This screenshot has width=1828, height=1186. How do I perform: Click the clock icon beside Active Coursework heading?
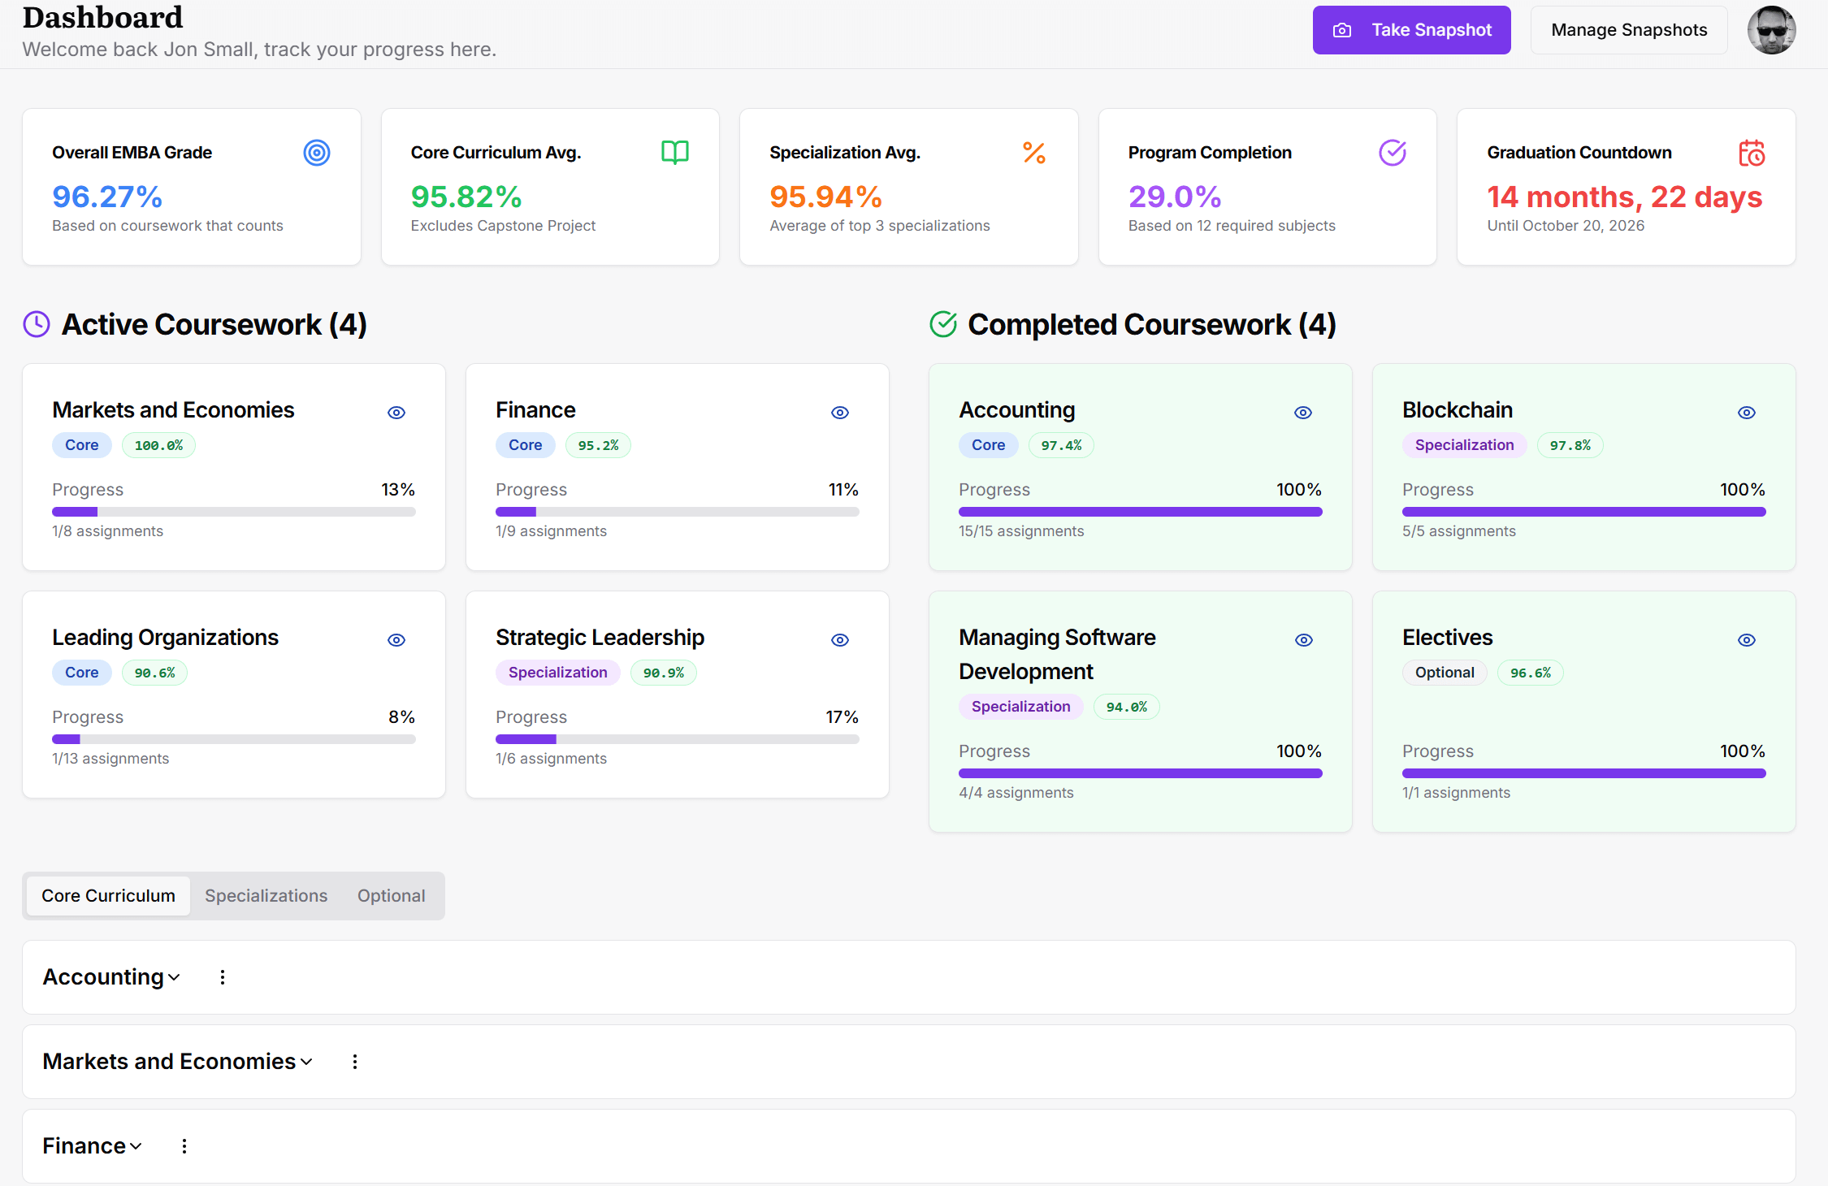[x=37, y=323]
